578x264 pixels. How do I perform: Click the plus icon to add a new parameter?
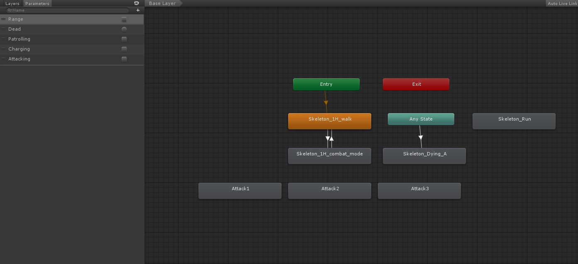(138, 10)
